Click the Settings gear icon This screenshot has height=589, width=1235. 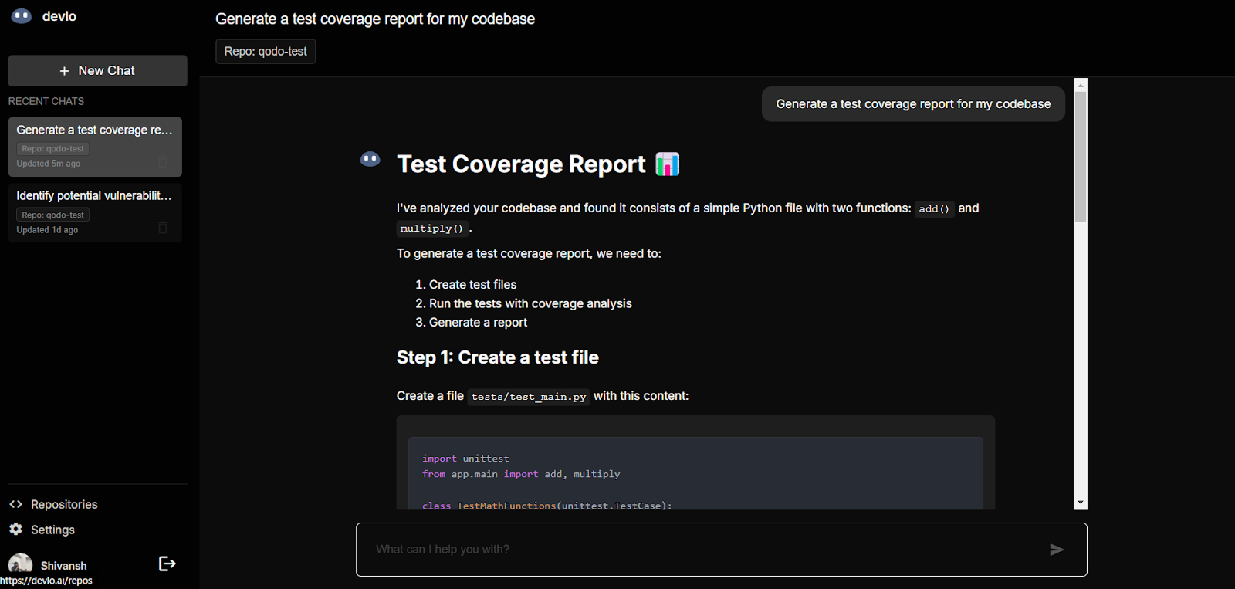tap(15, 529)
